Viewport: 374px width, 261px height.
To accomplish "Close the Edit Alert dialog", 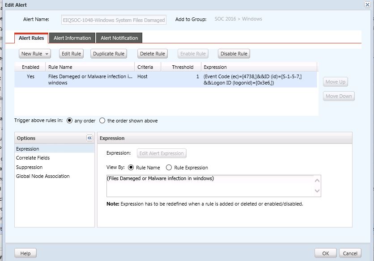I will point(368,4).
